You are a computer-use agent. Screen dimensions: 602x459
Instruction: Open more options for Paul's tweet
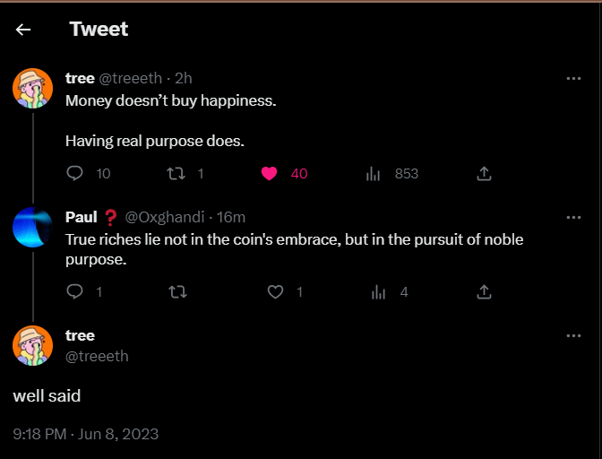click(573, 218)
